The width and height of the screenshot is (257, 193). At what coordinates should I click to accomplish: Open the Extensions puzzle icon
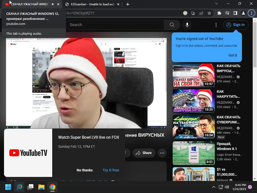click(x=219, y=13)
